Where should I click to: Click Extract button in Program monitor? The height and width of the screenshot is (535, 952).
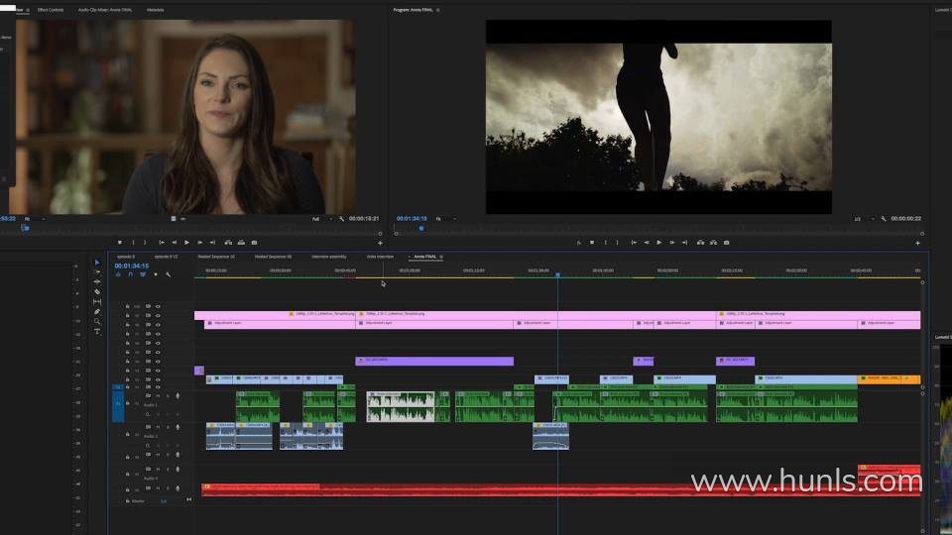click(x=713, y=243)
